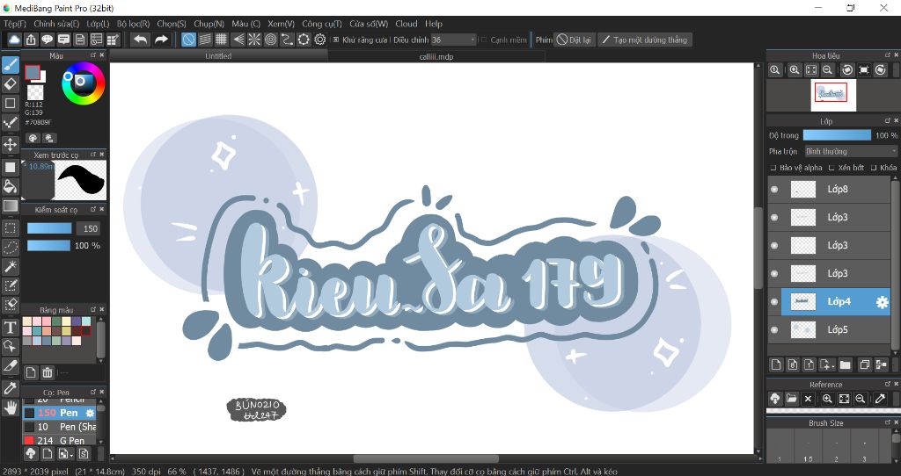Click the Đặt lại button
The height and width of the screenshot is (476, 901).
coord(574,40)
